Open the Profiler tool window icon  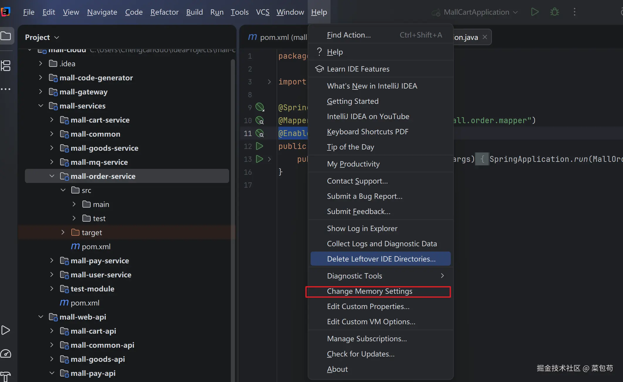coord(6,354)
